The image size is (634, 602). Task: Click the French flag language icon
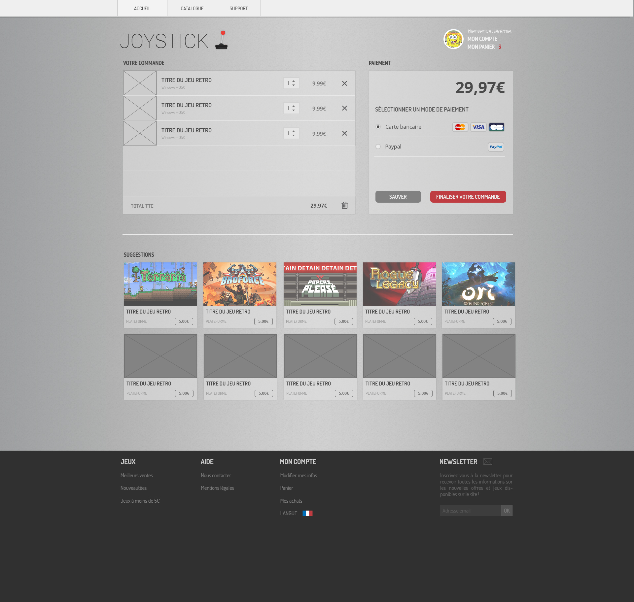(307, 513)
